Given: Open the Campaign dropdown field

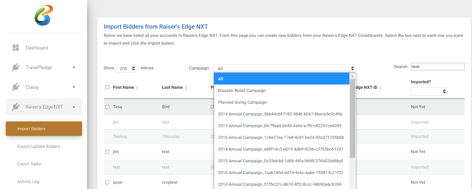Looking at the screenshot, I should click(285, 68).
